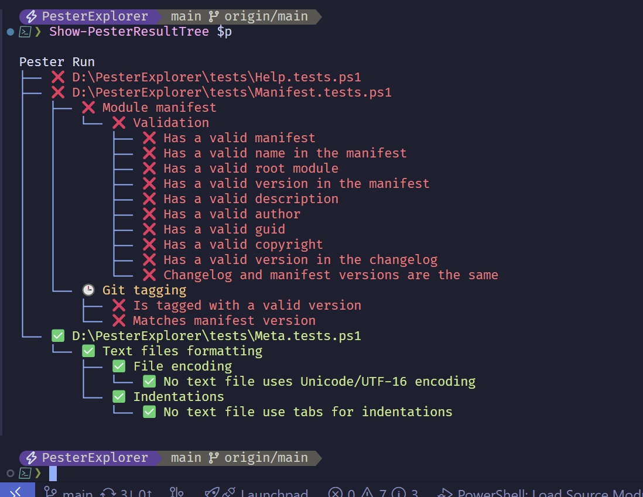The height and width of the screenshot is (497, 643).
Task: Select the Manifest.tests.ps1 tree node
Action: tap(232, 92)
